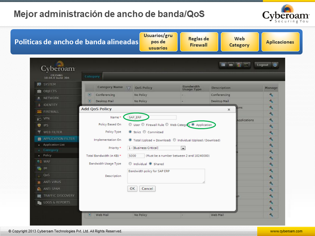This screenshot has height=236, width=315.
Task: Switch to the Category tab
Action: [x=92, y=76]
